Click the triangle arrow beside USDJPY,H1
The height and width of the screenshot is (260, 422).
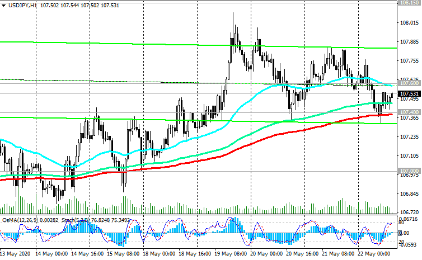click(3, 6)
